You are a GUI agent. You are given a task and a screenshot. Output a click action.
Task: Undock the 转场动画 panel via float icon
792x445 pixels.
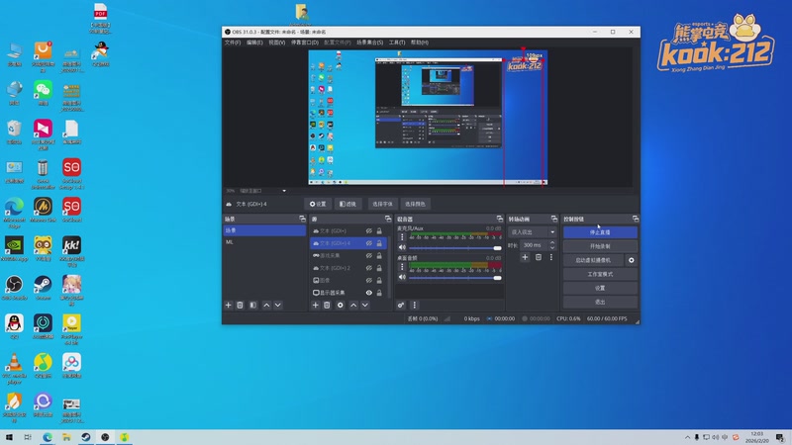click(x=554, y=219)
